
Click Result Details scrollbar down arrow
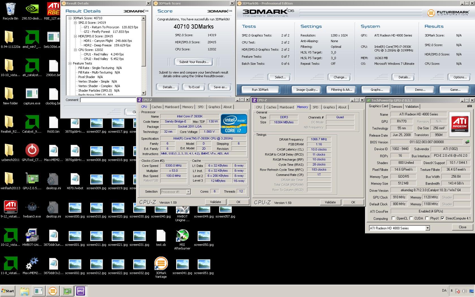[143, 93]
